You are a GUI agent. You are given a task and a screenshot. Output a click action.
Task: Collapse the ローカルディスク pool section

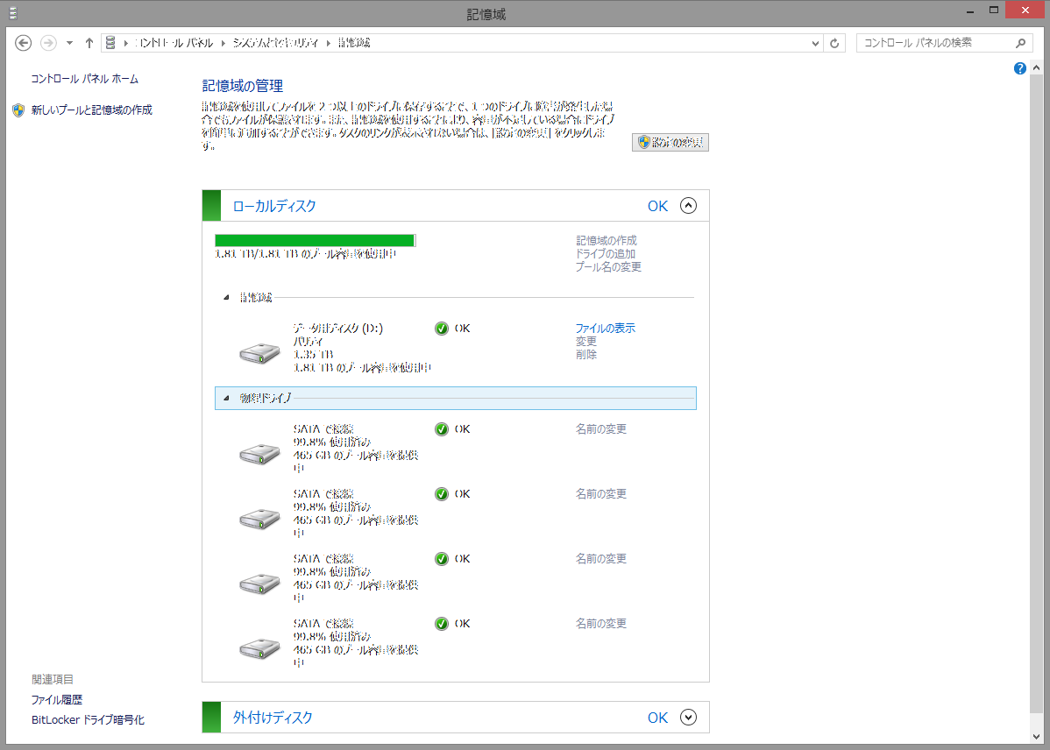(x=688, y=206)
